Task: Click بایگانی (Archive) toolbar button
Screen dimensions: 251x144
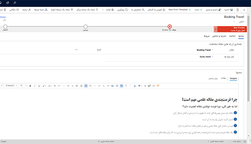Action: click(x=14, y=10)
